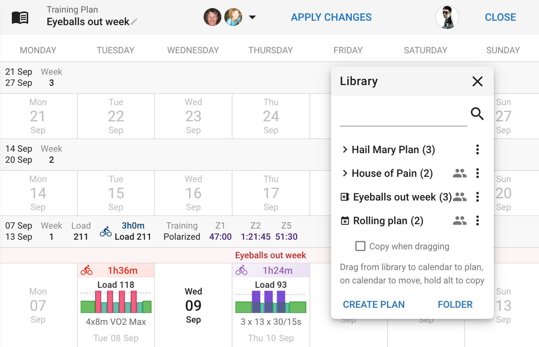Click the purple cyclist icon on Thursday's workout
This screenshot has height=347, width=539.
tap(242, 270)
